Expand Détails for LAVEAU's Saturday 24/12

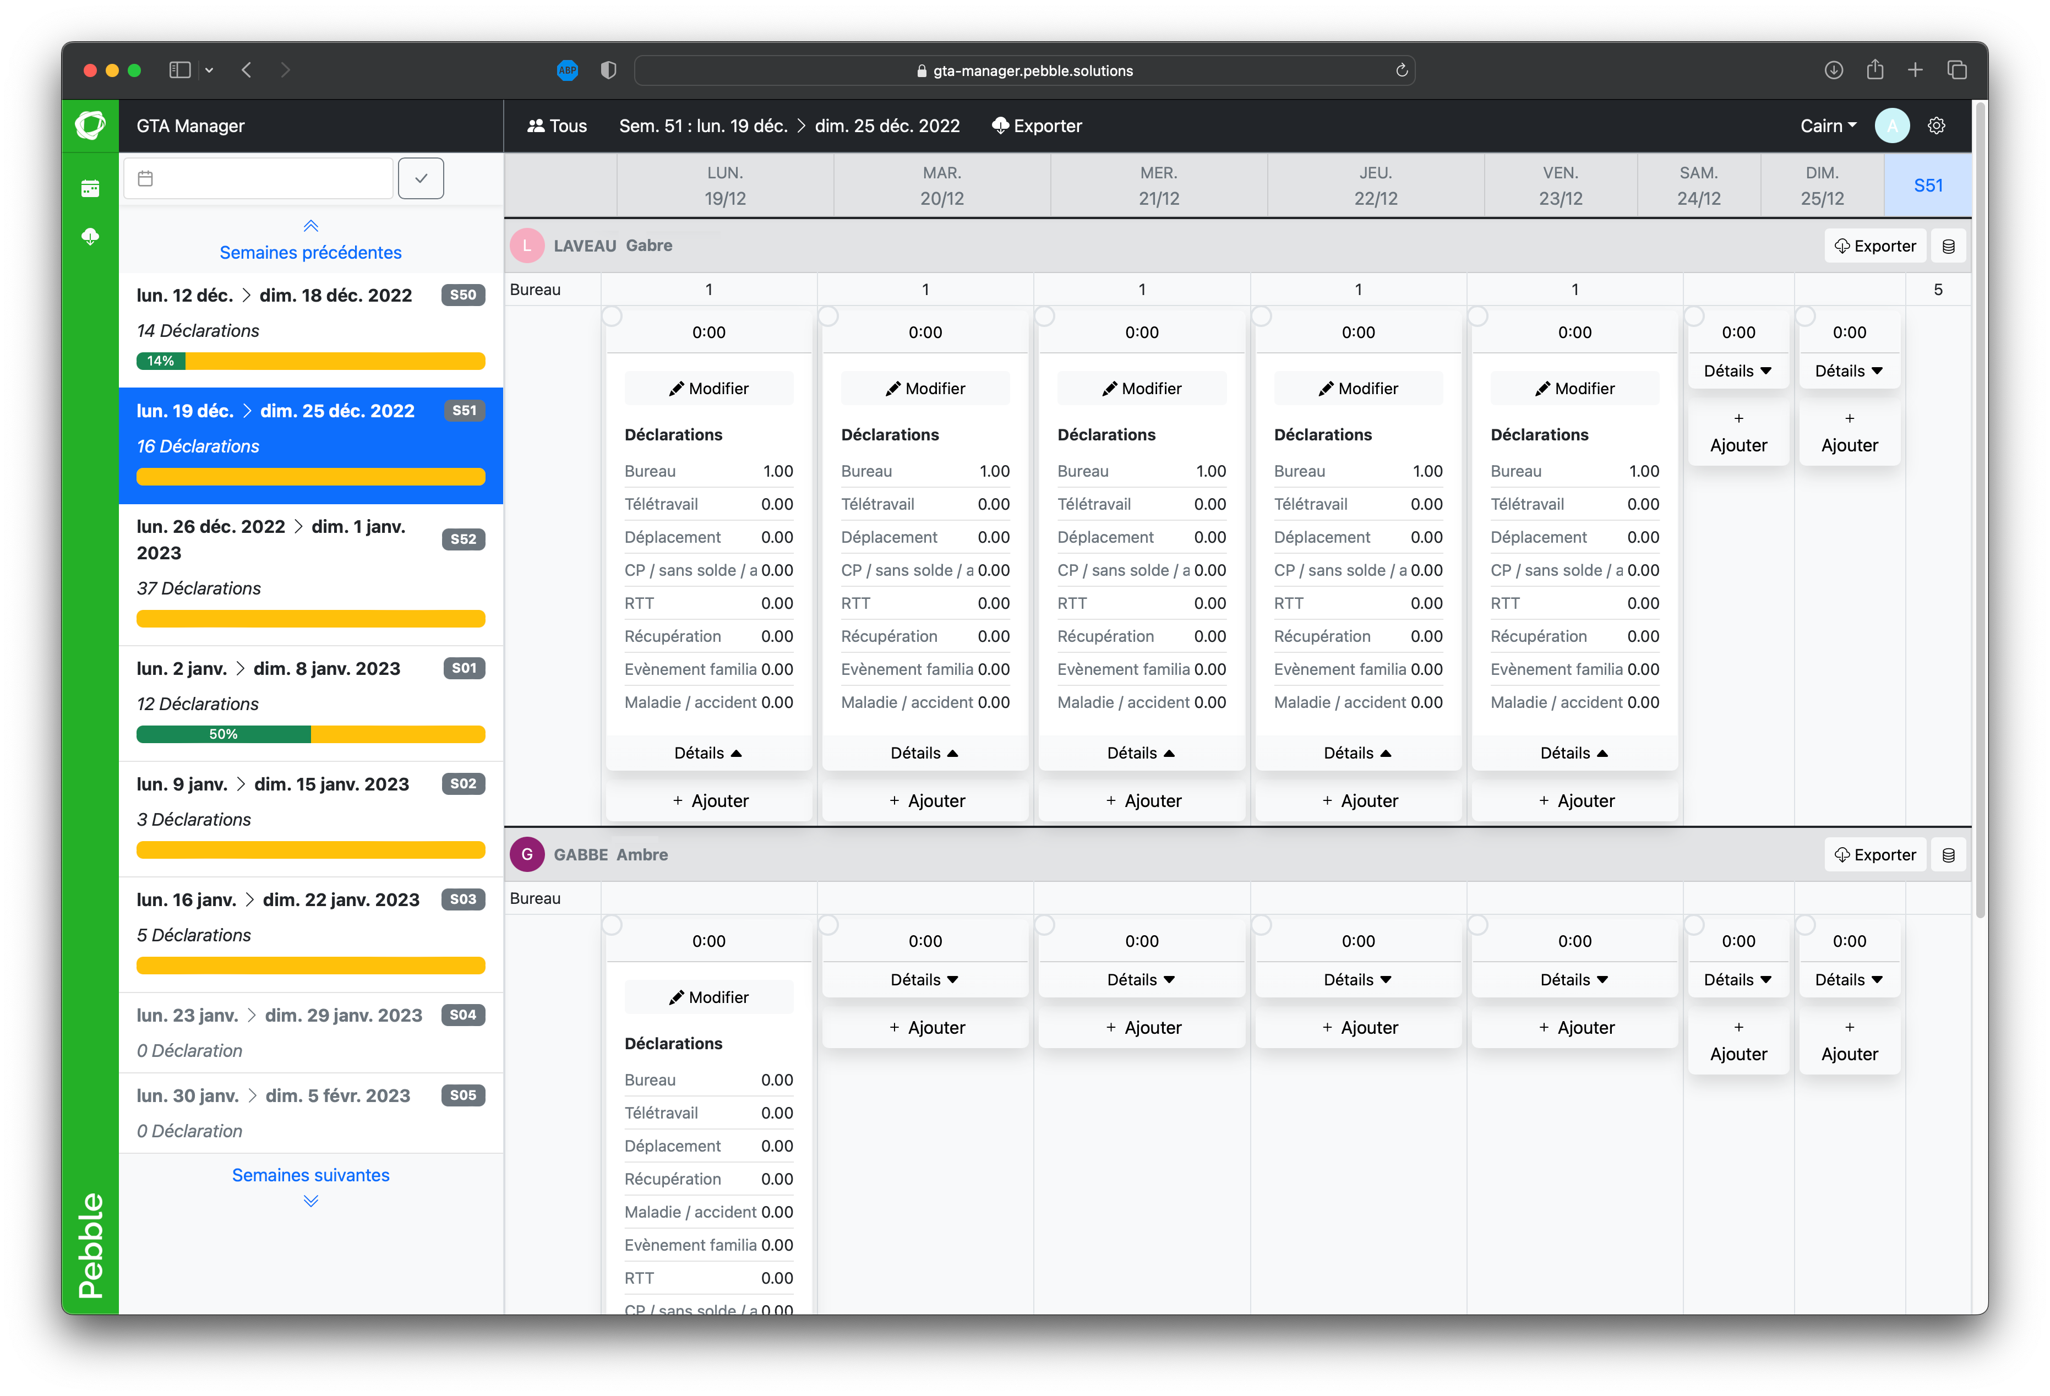(1737, 370)
